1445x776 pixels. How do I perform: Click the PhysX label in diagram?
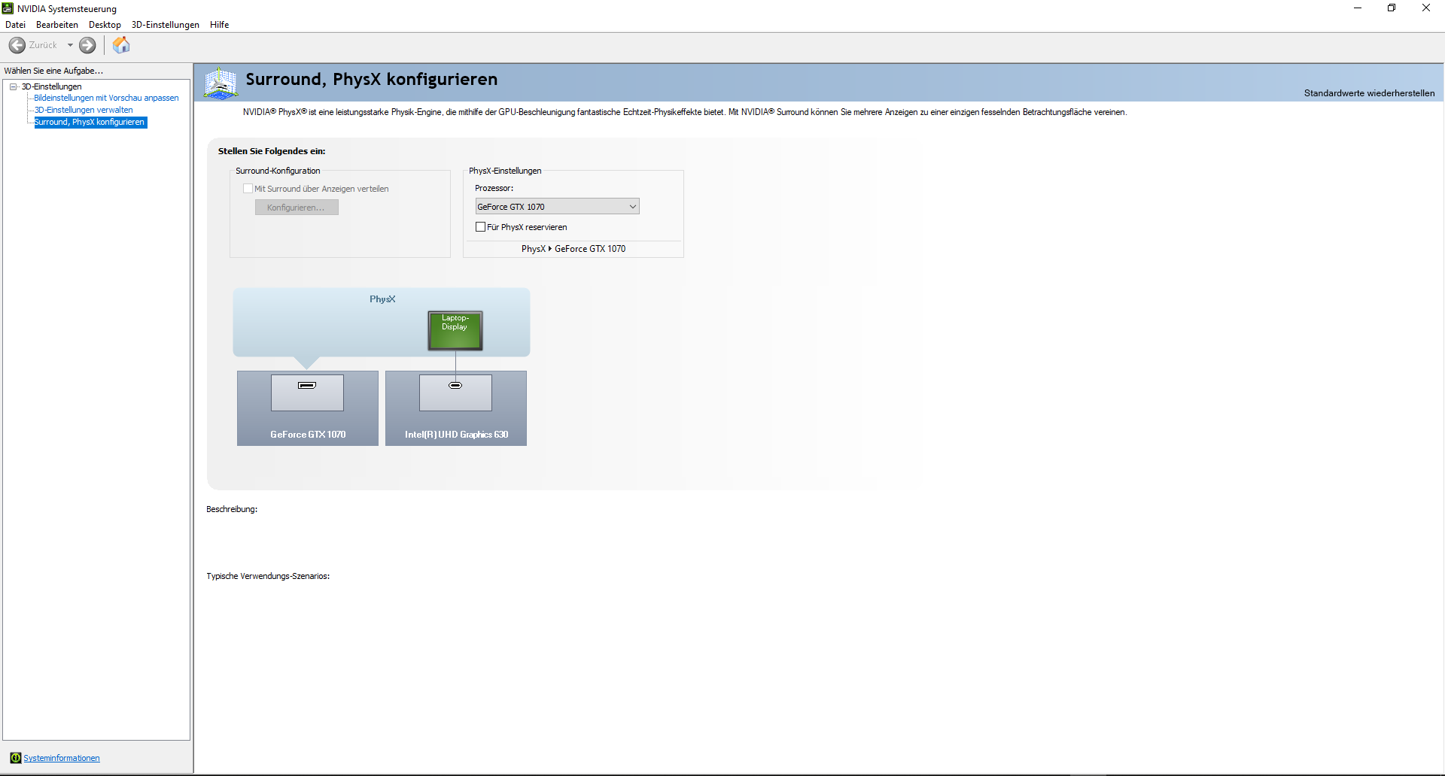(382, 299)
